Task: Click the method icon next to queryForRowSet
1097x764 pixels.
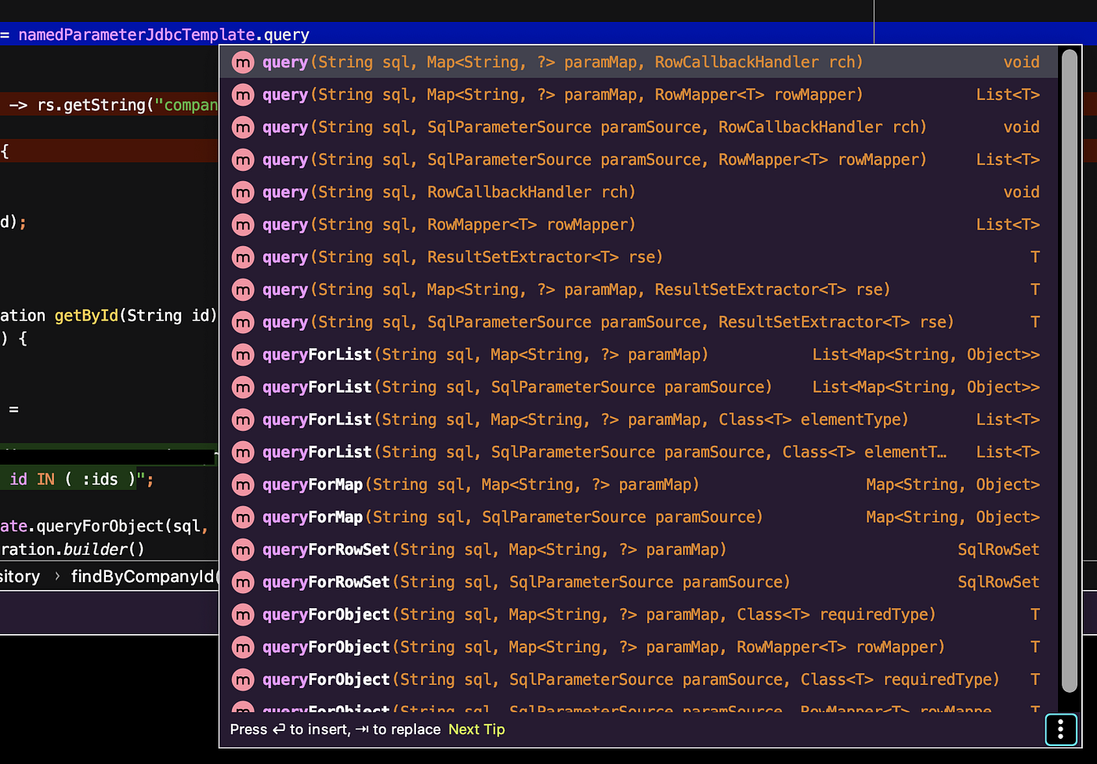Action: [x=243, y=549]
